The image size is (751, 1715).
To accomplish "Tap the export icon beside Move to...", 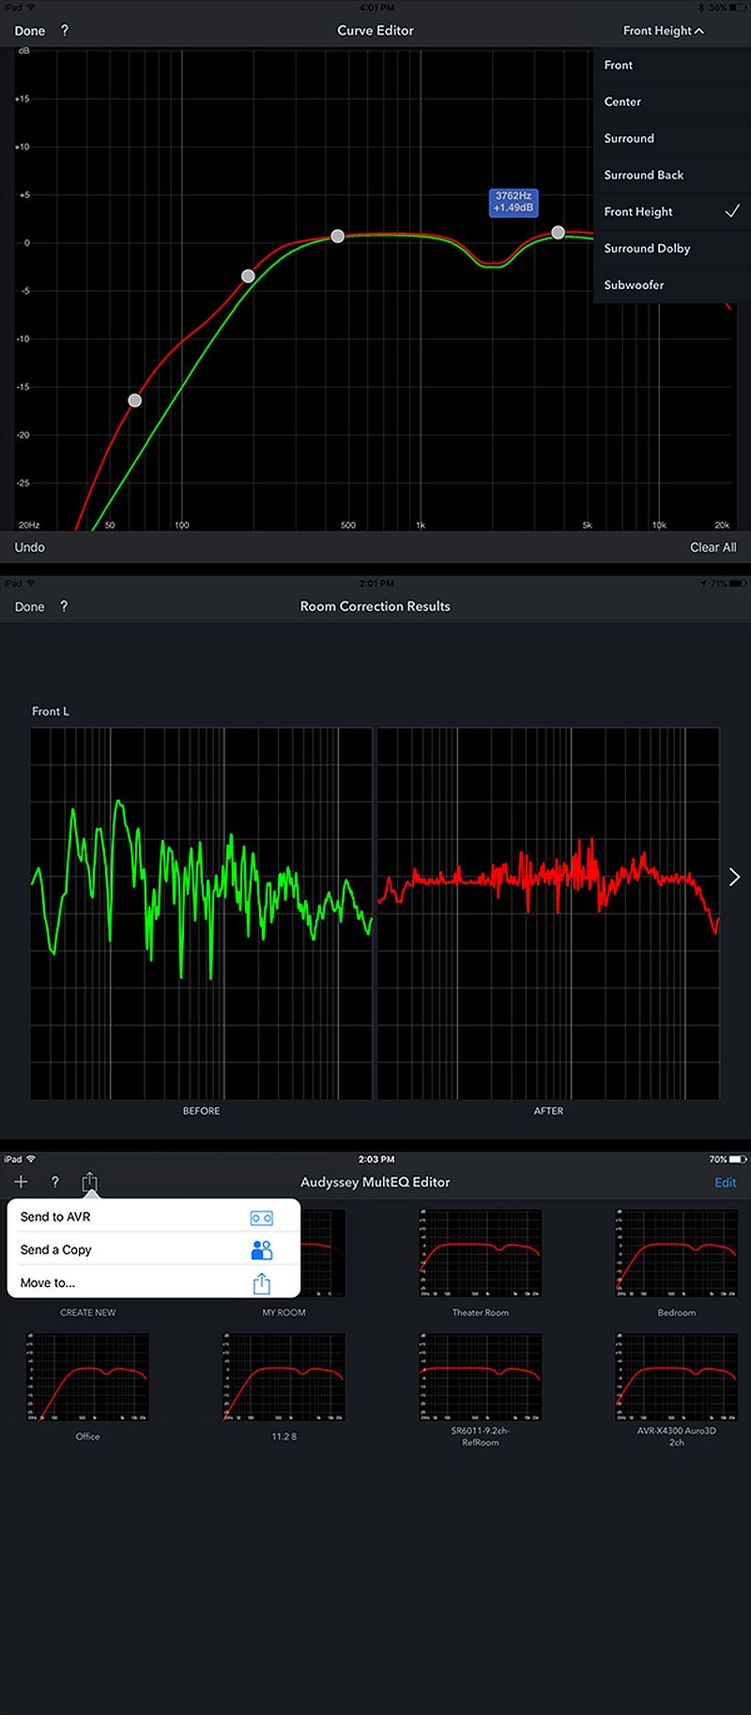I will [262, 1282].
